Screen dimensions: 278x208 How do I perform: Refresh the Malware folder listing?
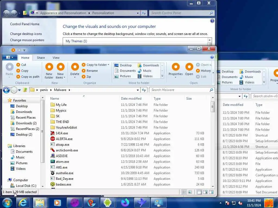(x=144, y=90)
